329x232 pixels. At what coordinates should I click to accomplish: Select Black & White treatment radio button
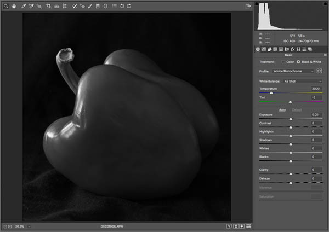298,62
